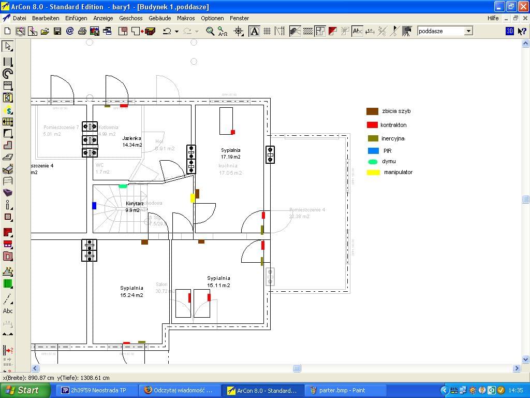
Task: Open the Optionen menu
Action: 212,18
